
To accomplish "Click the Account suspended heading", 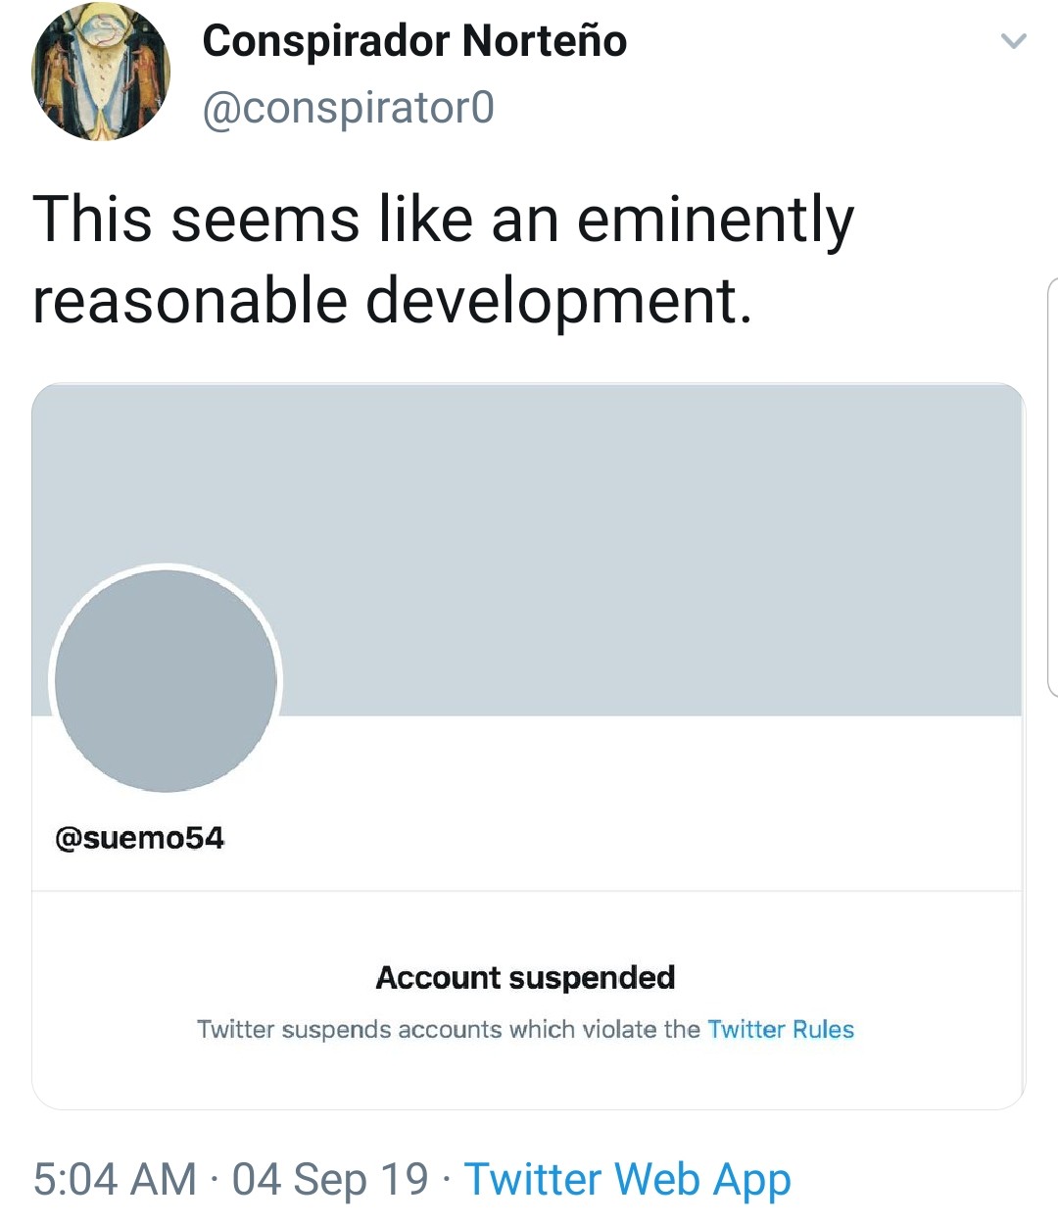I will point(526,977).
